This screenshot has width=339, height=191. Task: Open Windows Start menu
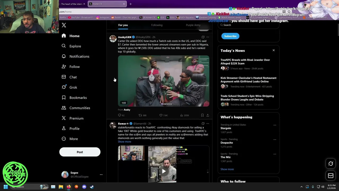point(6,187)
